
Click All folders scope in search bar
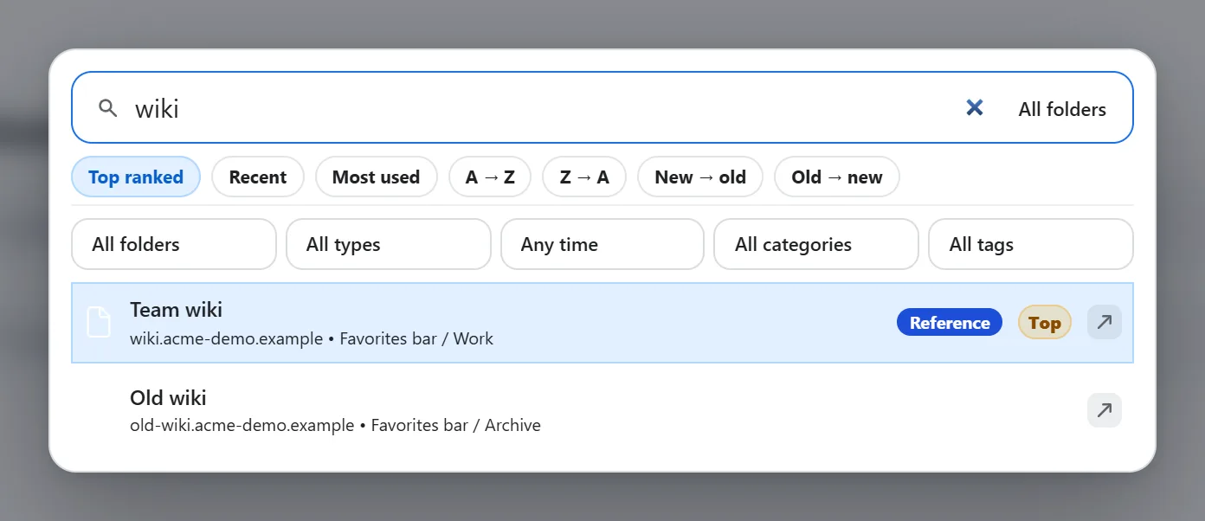tap(1062, 109)
